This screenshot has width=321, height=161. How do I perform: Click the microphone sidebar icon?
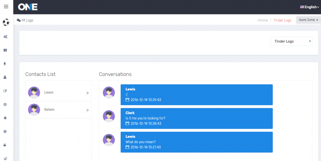click(5, 64)
